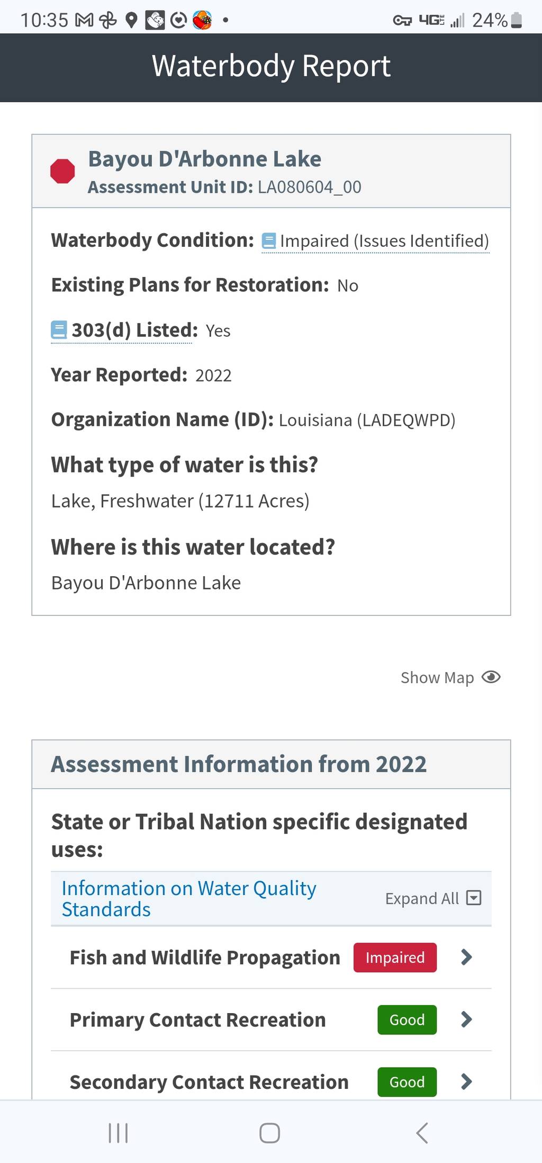Click the Impaired (Issues Identified) glossary term
The height and width of the screenshot is (1163, 542).
point(384,241)
